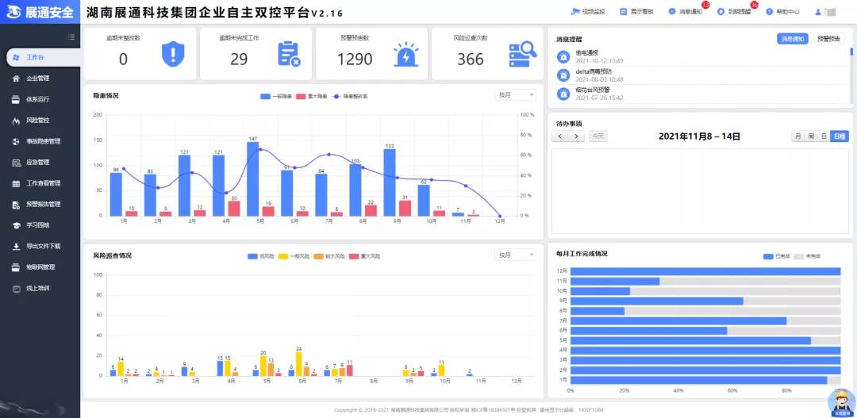Go to next week in calendar

coord(577,136)
